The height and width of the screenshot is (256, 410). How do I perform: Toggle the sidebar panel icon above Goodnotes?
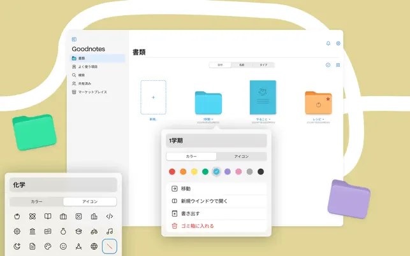[74, 39]
